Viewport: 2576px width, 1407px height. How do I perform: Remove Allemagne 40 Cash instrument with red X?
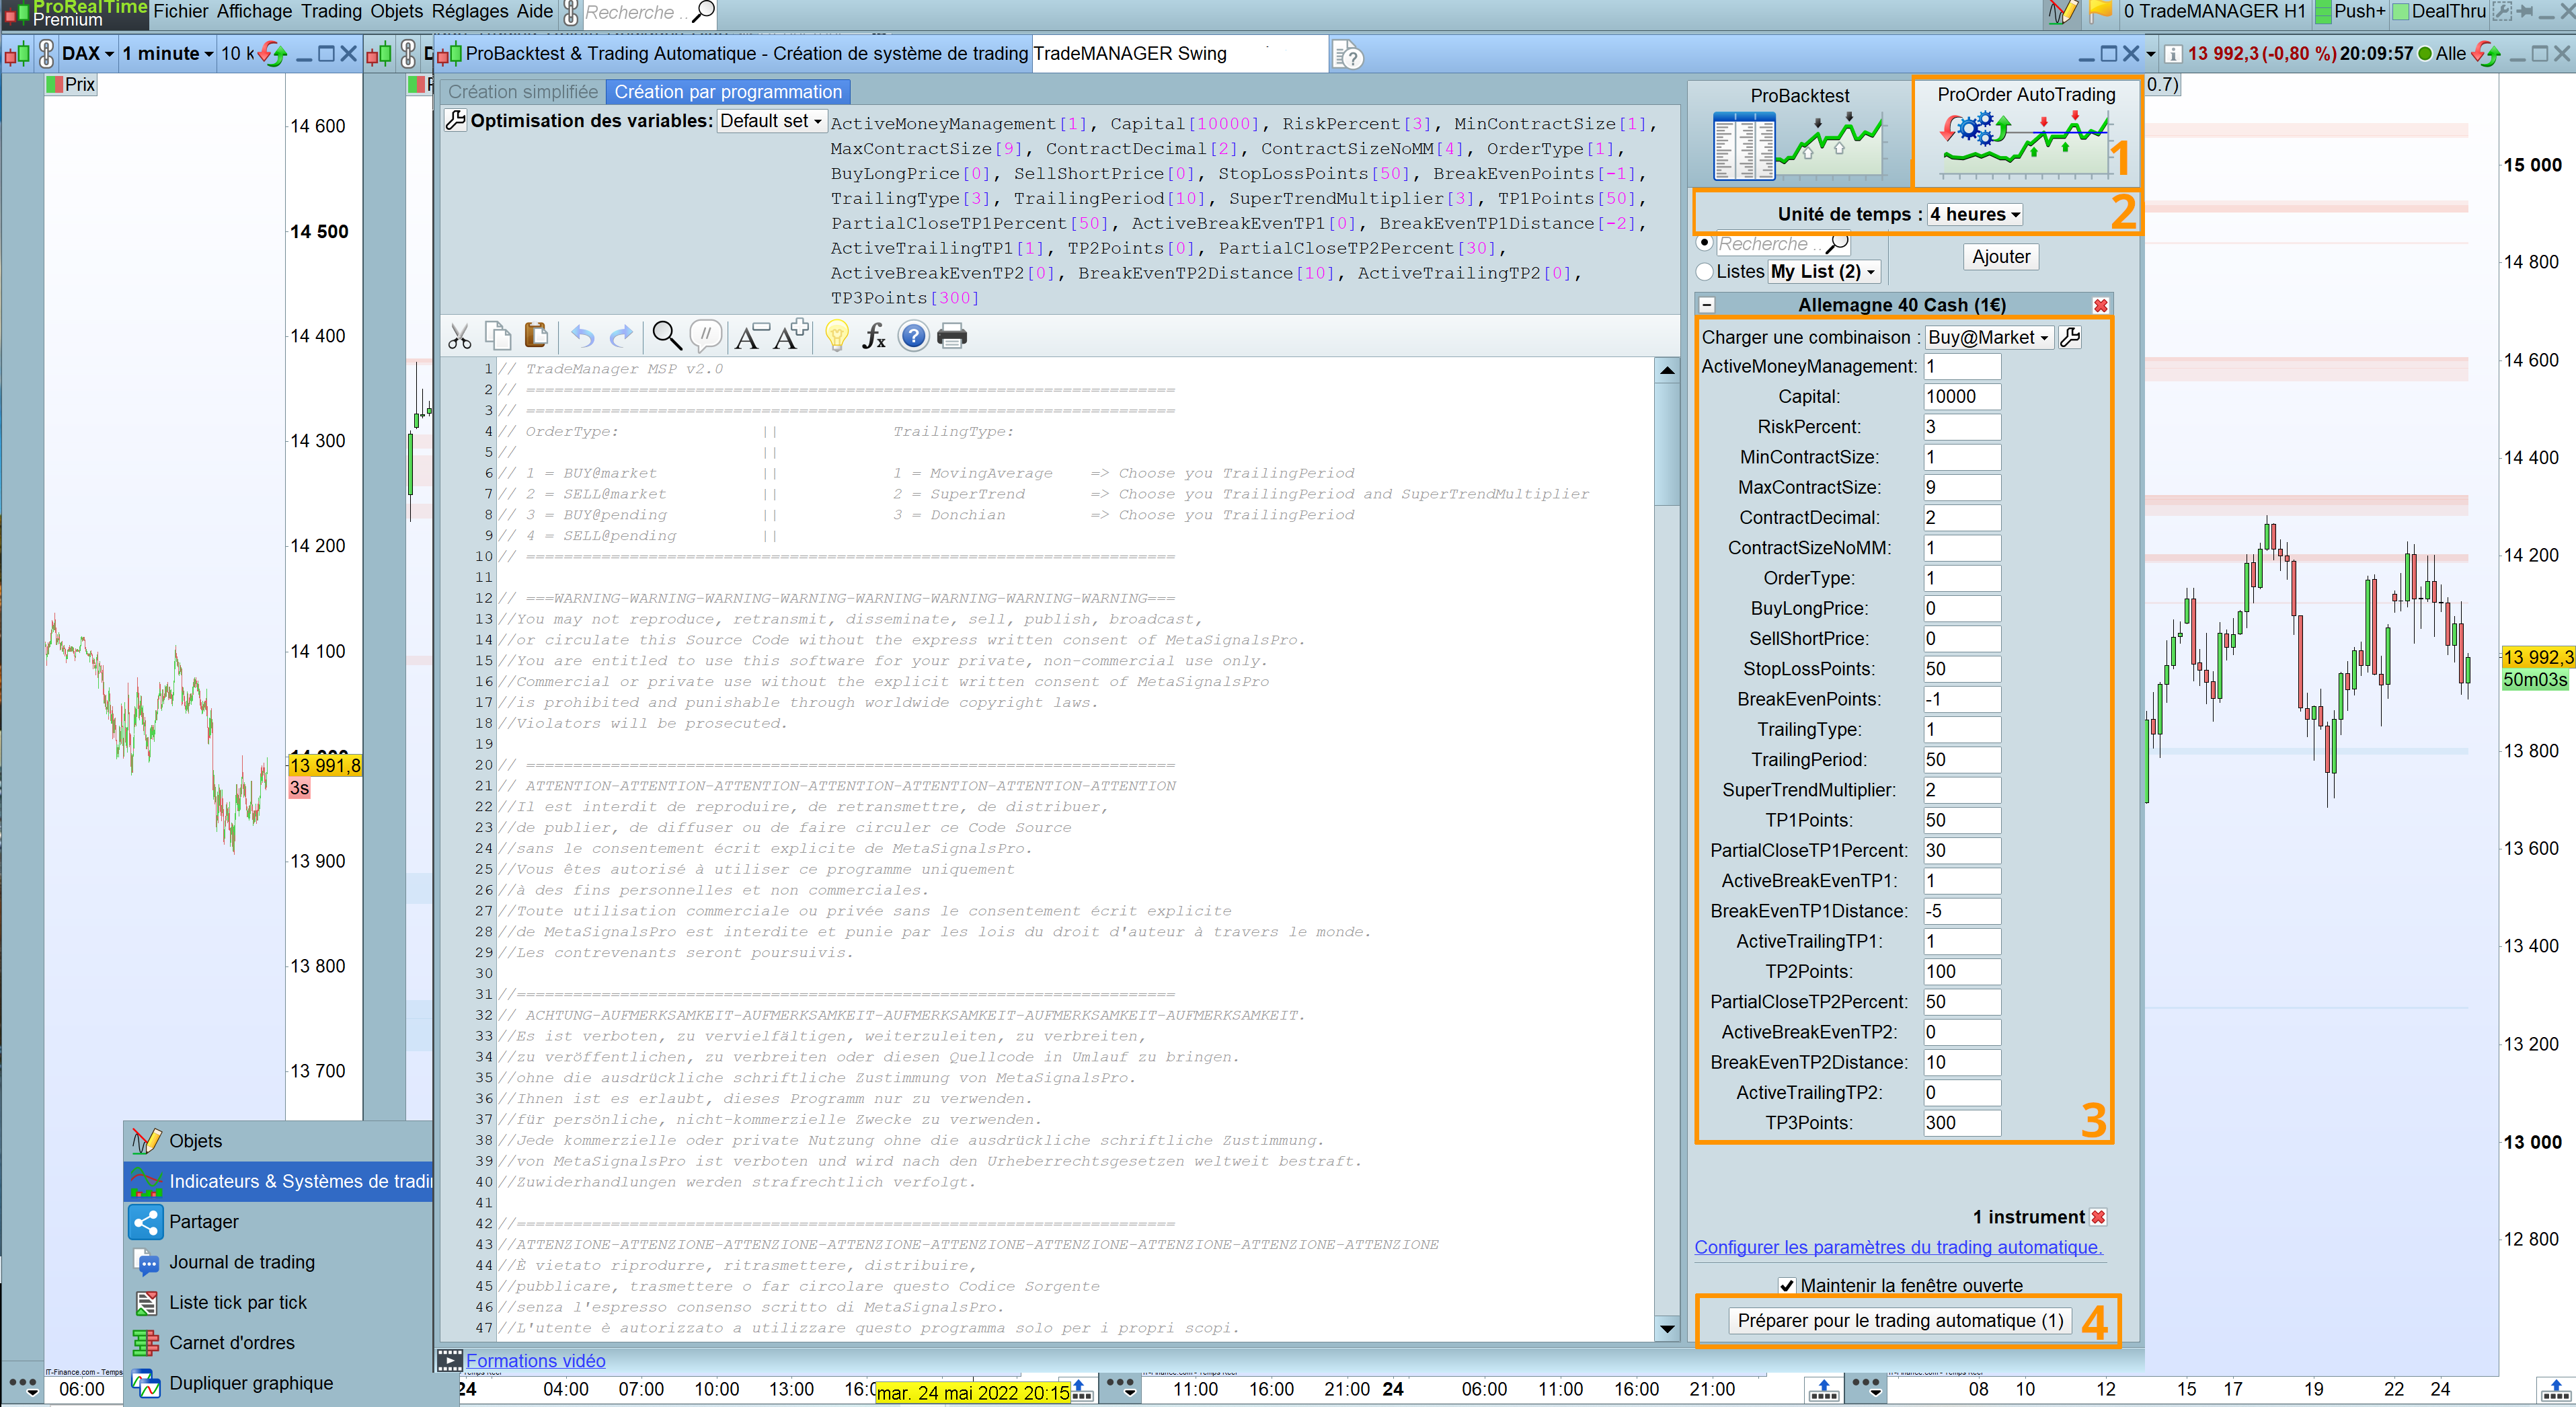[2100, 306]
